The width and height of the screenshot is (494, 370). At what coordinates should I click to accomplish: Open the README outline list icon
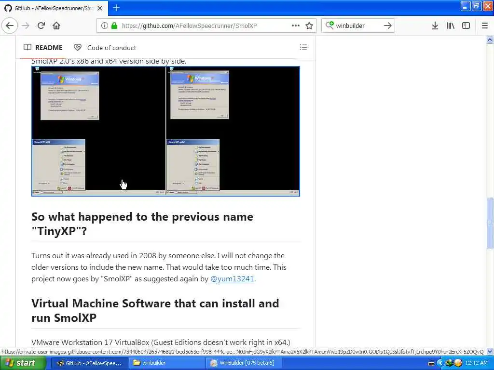tap(303, 47)
